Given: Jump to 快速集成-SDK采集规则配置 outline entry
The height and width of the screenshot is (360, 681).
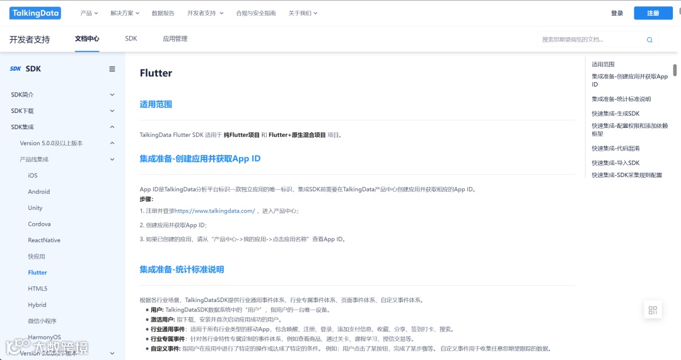Looking at the screenshot, I should pyautogui.click(x=627, y=175).
